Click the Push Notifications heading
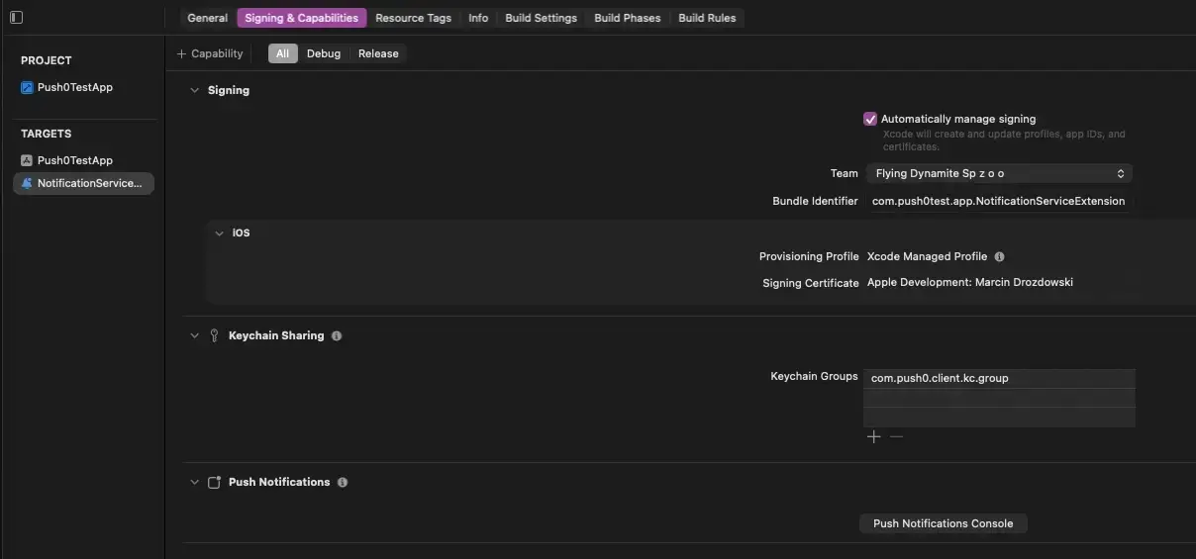Screen dimensions: 1196x559 279,482
